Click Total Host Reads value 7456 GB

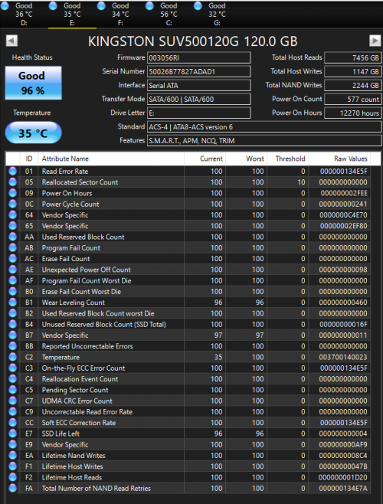(353, 58)
